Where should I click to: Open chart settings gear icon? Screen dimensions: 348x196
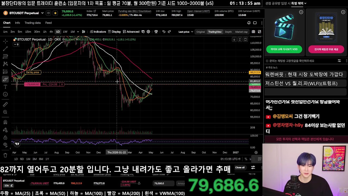[148, 32]
